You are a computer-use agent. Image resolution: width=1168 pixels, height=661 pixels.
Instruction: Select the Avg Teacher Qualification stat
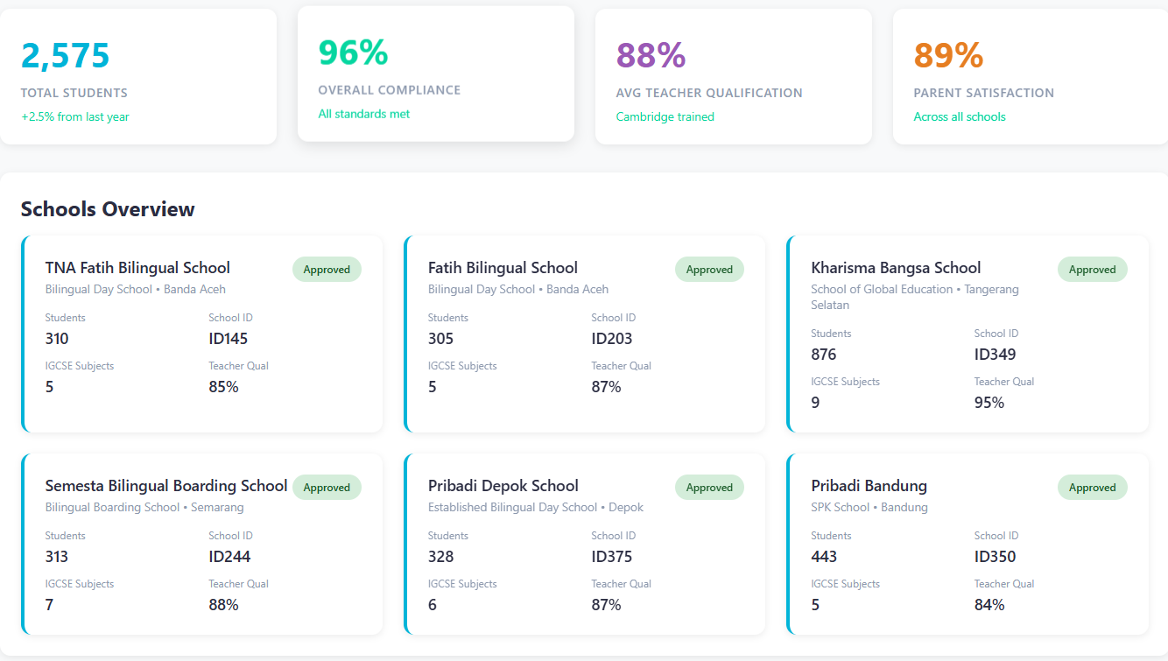(734, 74)
